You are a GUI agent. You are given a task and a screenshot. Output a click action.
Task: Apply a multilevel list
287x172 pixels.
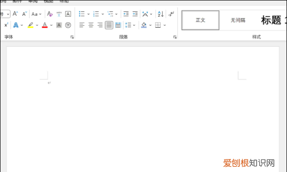coord(110,14)
